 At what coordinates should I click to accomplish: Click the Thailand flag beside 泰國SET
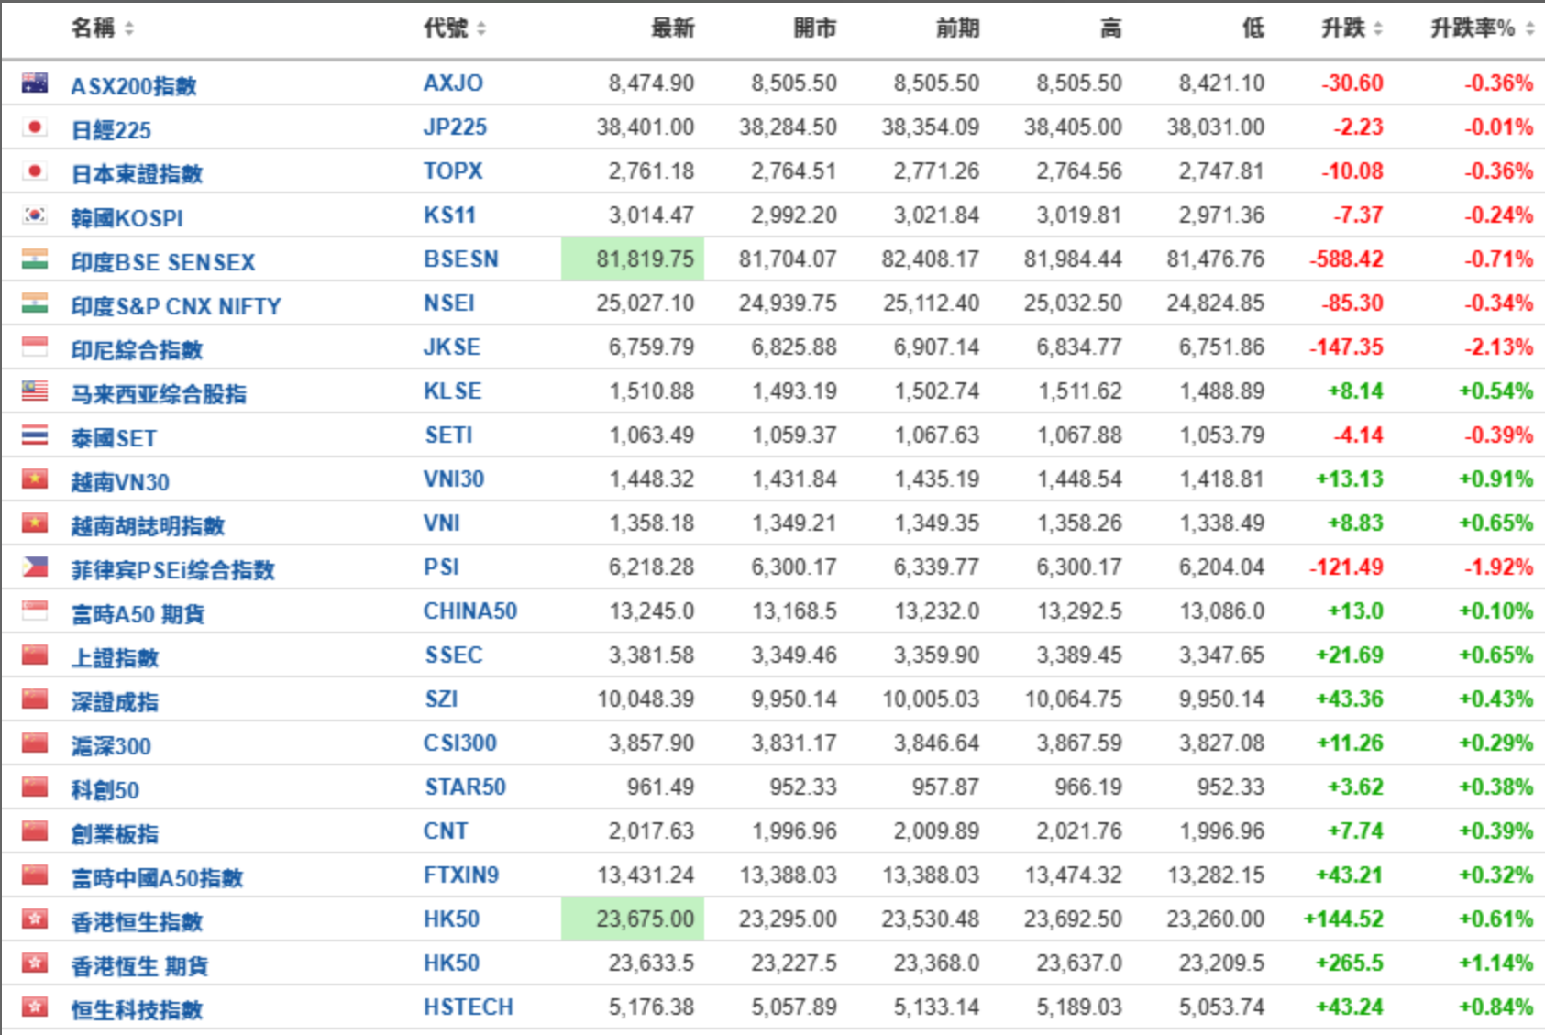pyautogui.click(x=35, y=435)
